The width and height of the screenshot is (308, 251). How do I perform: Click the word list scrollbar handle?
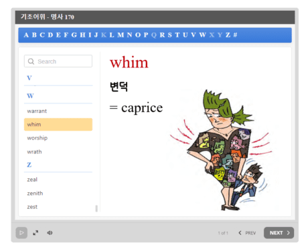pyautogui.click(x=96, y=208)
